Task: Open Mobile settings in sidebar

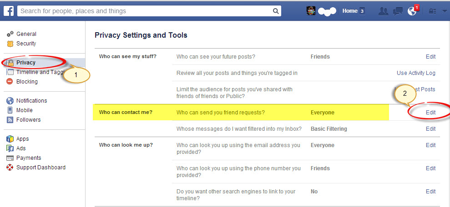Action: coord(24,110)
